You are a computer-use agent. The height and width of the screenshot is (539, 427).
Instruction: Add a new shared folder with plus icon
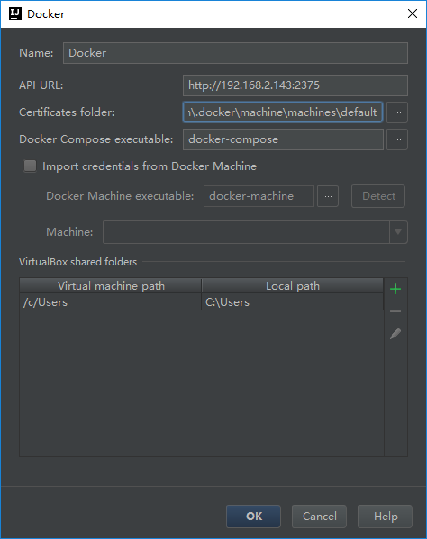tap(395, 289)
